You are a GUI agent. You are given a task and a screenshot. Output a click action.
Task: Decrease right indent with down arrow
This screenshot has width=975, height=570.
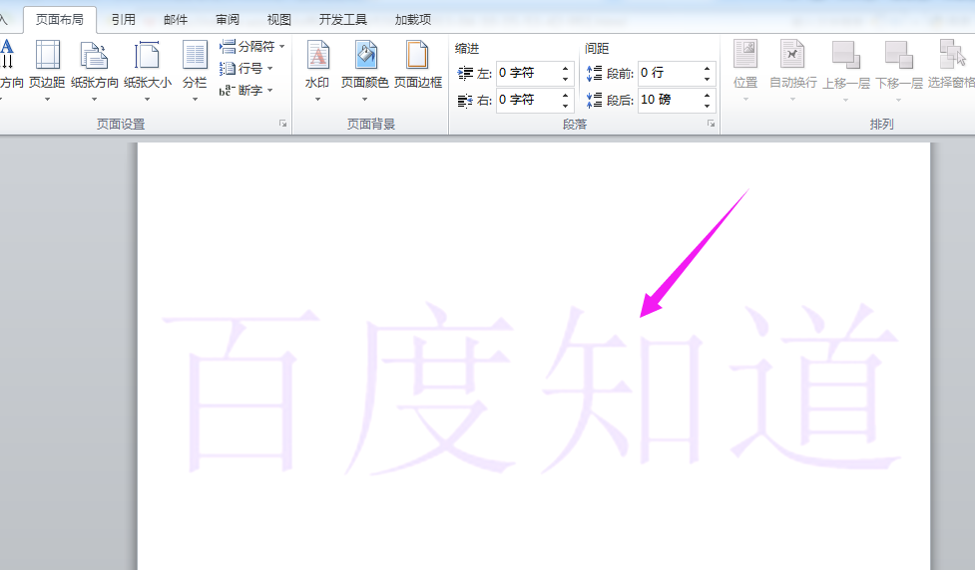pos(565,106)
